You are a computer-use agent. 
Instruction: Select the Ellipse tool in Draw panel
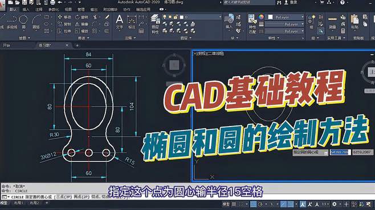tap(47, 24)
